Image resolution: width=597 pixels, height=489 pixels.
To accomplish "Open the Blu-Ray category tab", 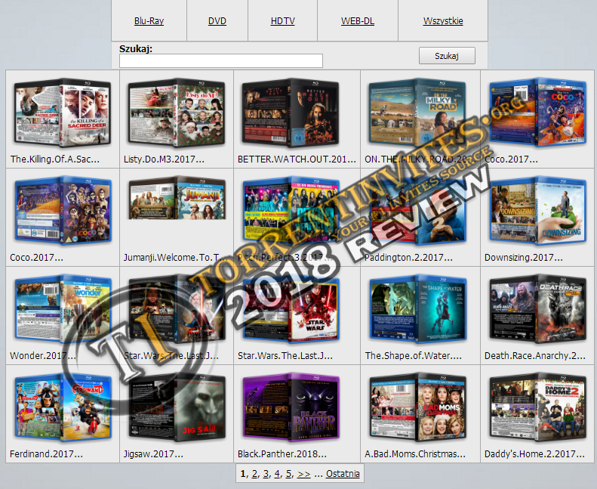I will click(149, 21).
